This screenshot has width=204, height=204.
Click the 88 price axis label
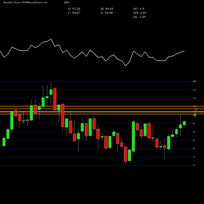point(194,140)
